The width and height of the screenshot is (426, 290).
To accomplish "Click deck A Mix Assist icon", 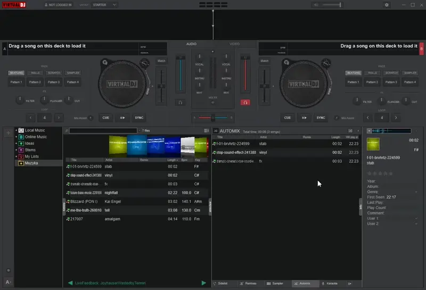I will coord(91,118).
